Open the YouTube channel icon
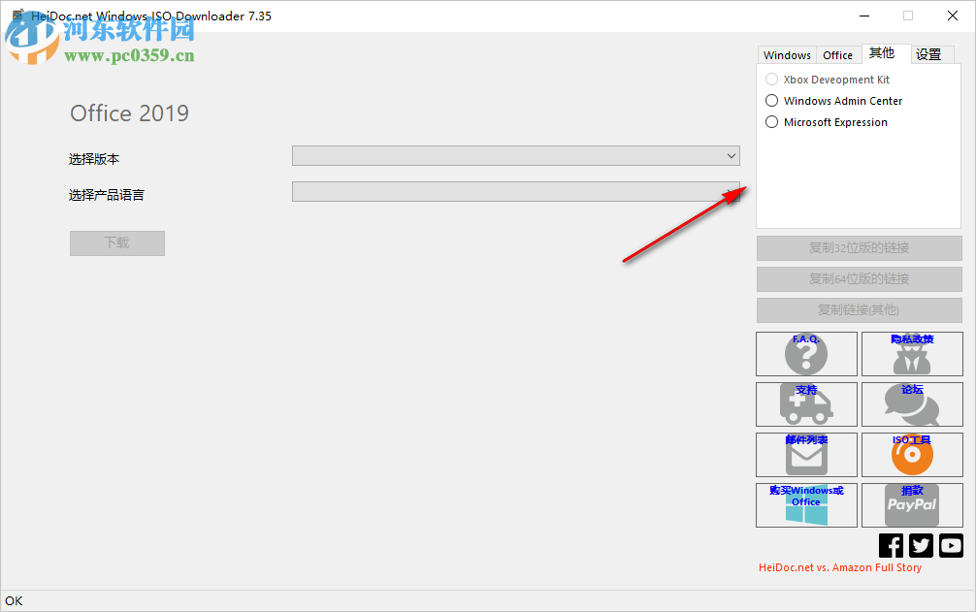 [951, 545]
